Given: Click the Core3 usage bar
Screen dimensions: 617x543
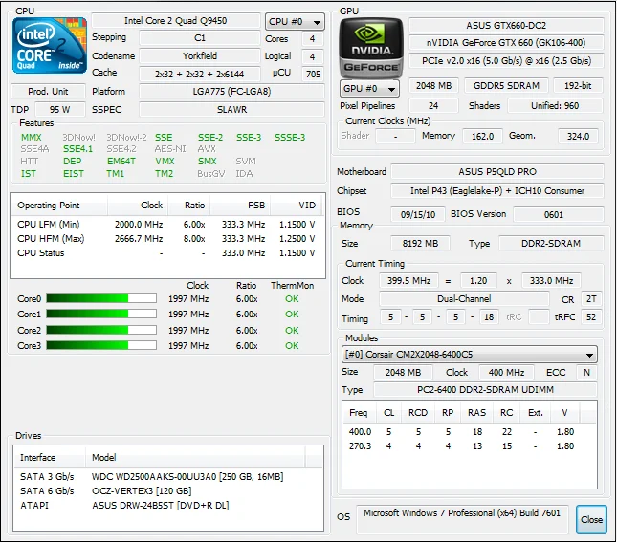Looking at the screenshot, I should point(101,346).
